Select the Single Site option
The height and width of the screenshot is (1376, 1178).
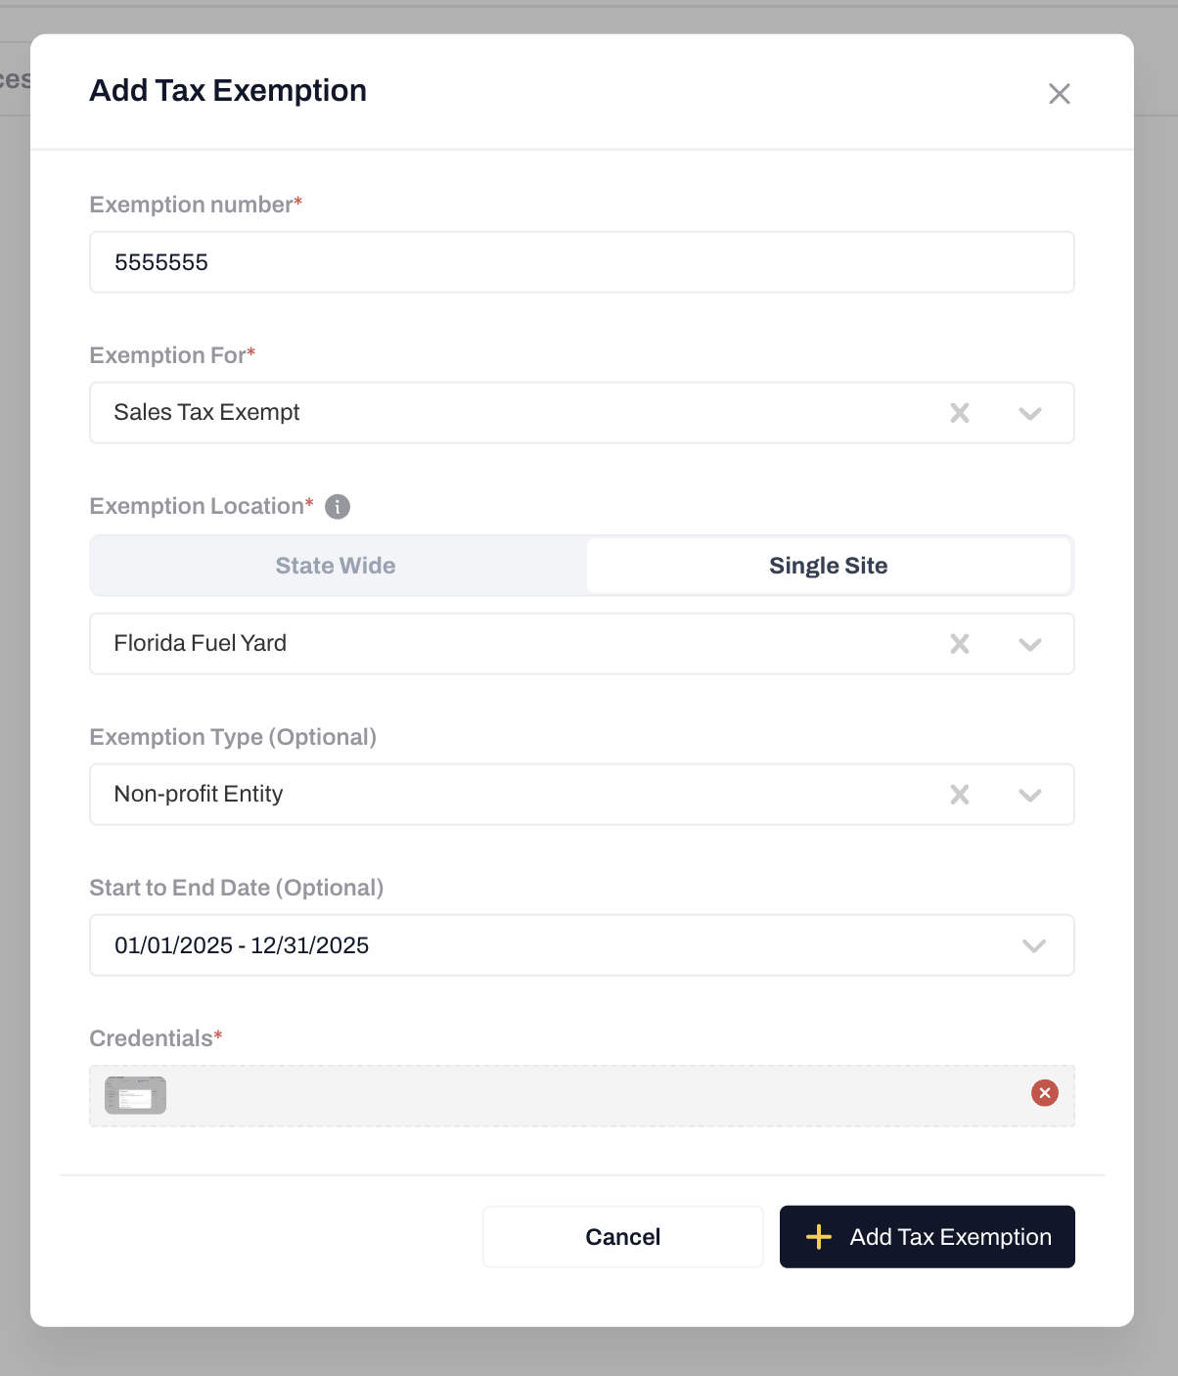click(x=828, y=566)
